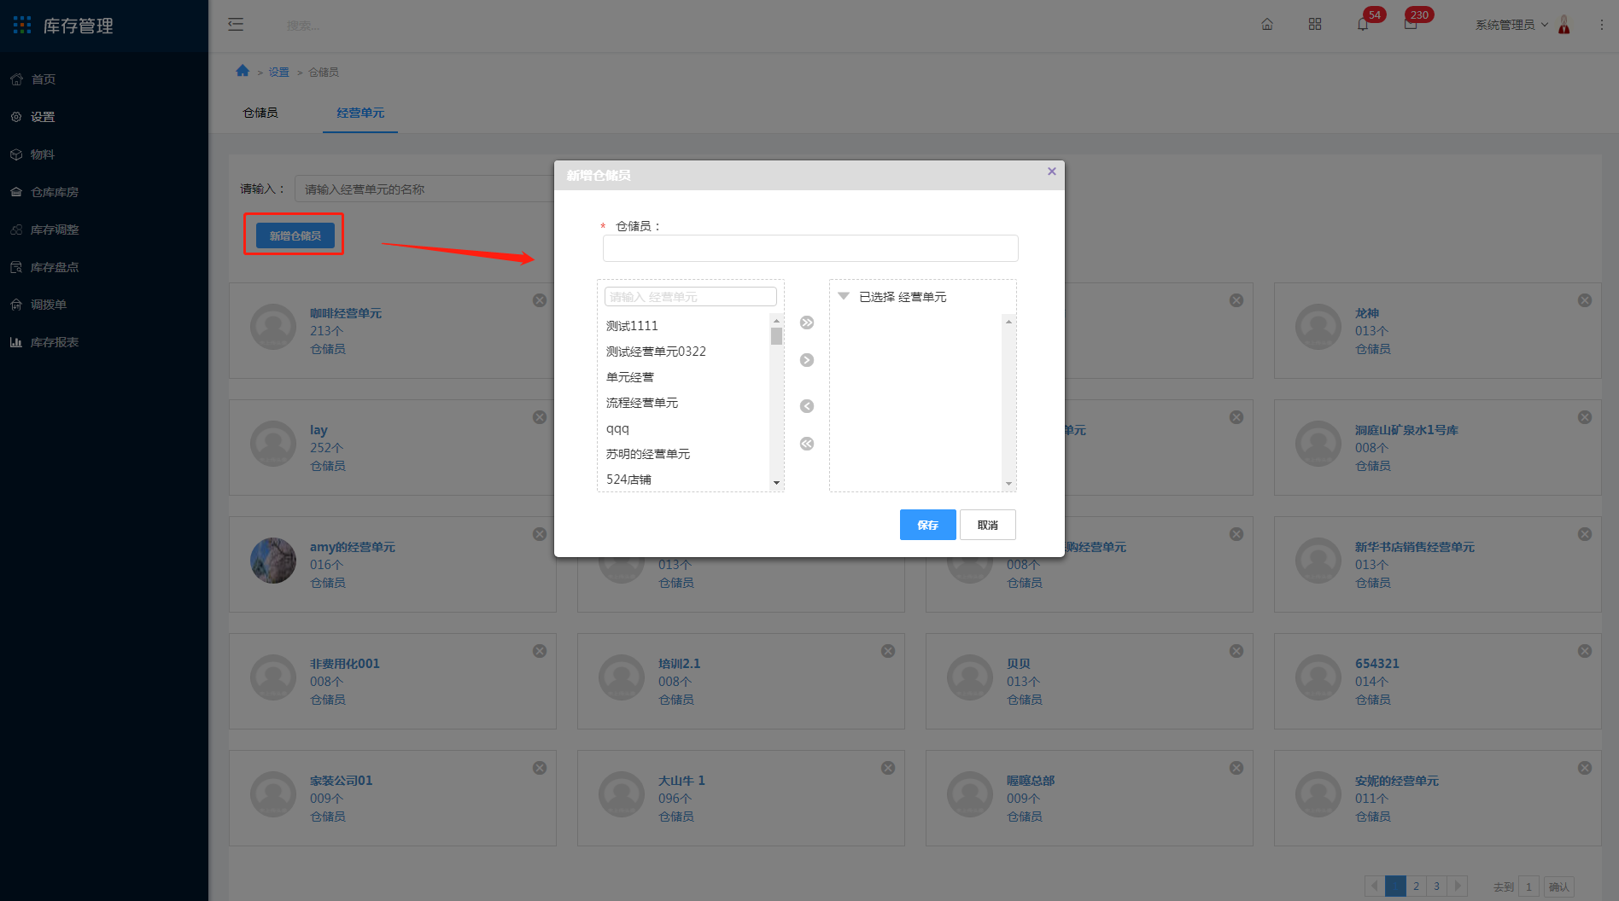
Task: Move all units right with double arrow
Action: coord(807,323)
